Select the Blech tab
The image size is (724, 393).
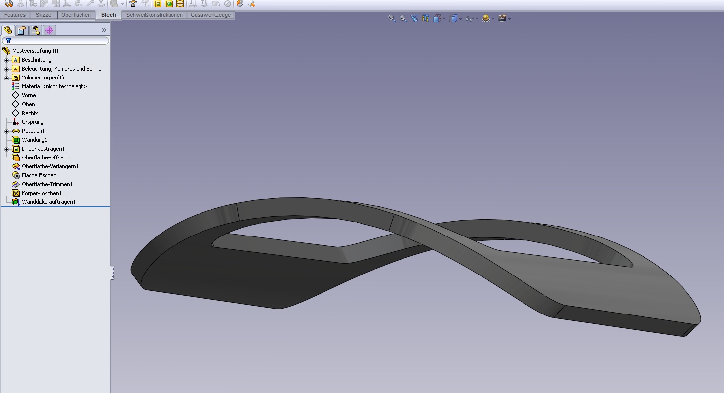[x=109, y=15]
